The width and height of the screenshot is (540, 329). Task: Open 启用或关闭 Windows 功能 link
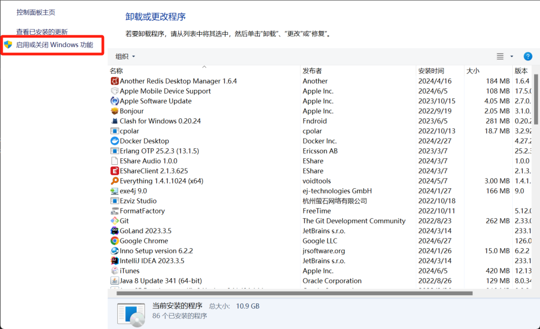(x=54, y=45)
